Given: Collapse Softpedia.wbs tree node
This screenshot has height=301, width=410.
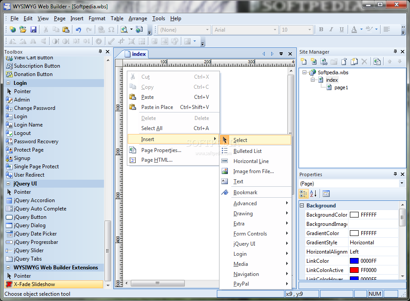Looking at the screenshot, I should coord(304,72).
